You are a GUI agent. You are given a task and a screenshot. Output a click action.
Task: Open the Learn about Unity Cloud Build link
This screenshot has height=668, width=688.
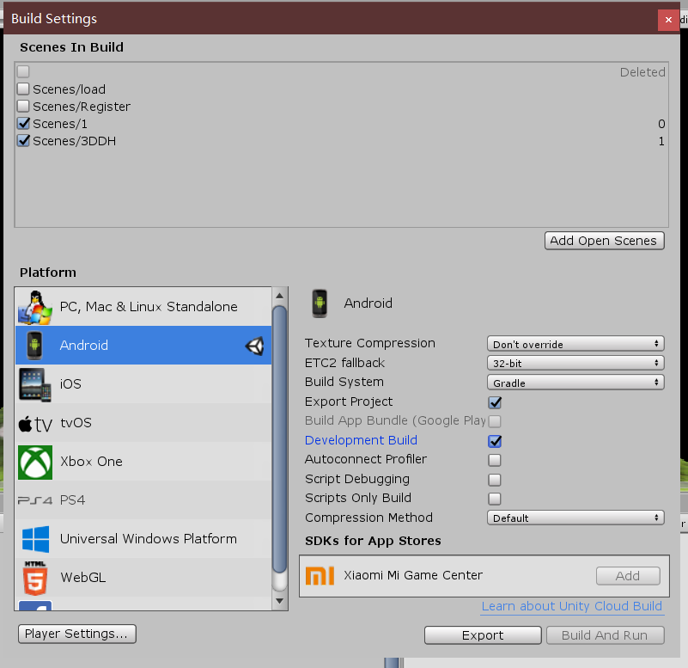pyautogui.click(x=571, y=606)
